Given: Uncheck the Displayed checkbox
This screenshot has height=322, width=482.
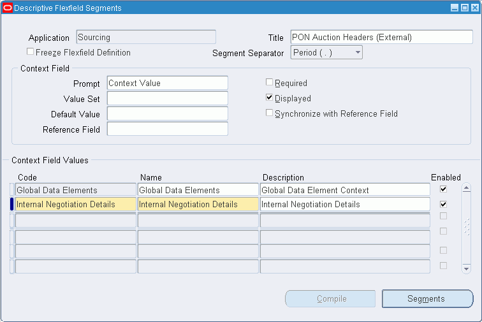Looking at the screenshot, I should pos(270,98).
